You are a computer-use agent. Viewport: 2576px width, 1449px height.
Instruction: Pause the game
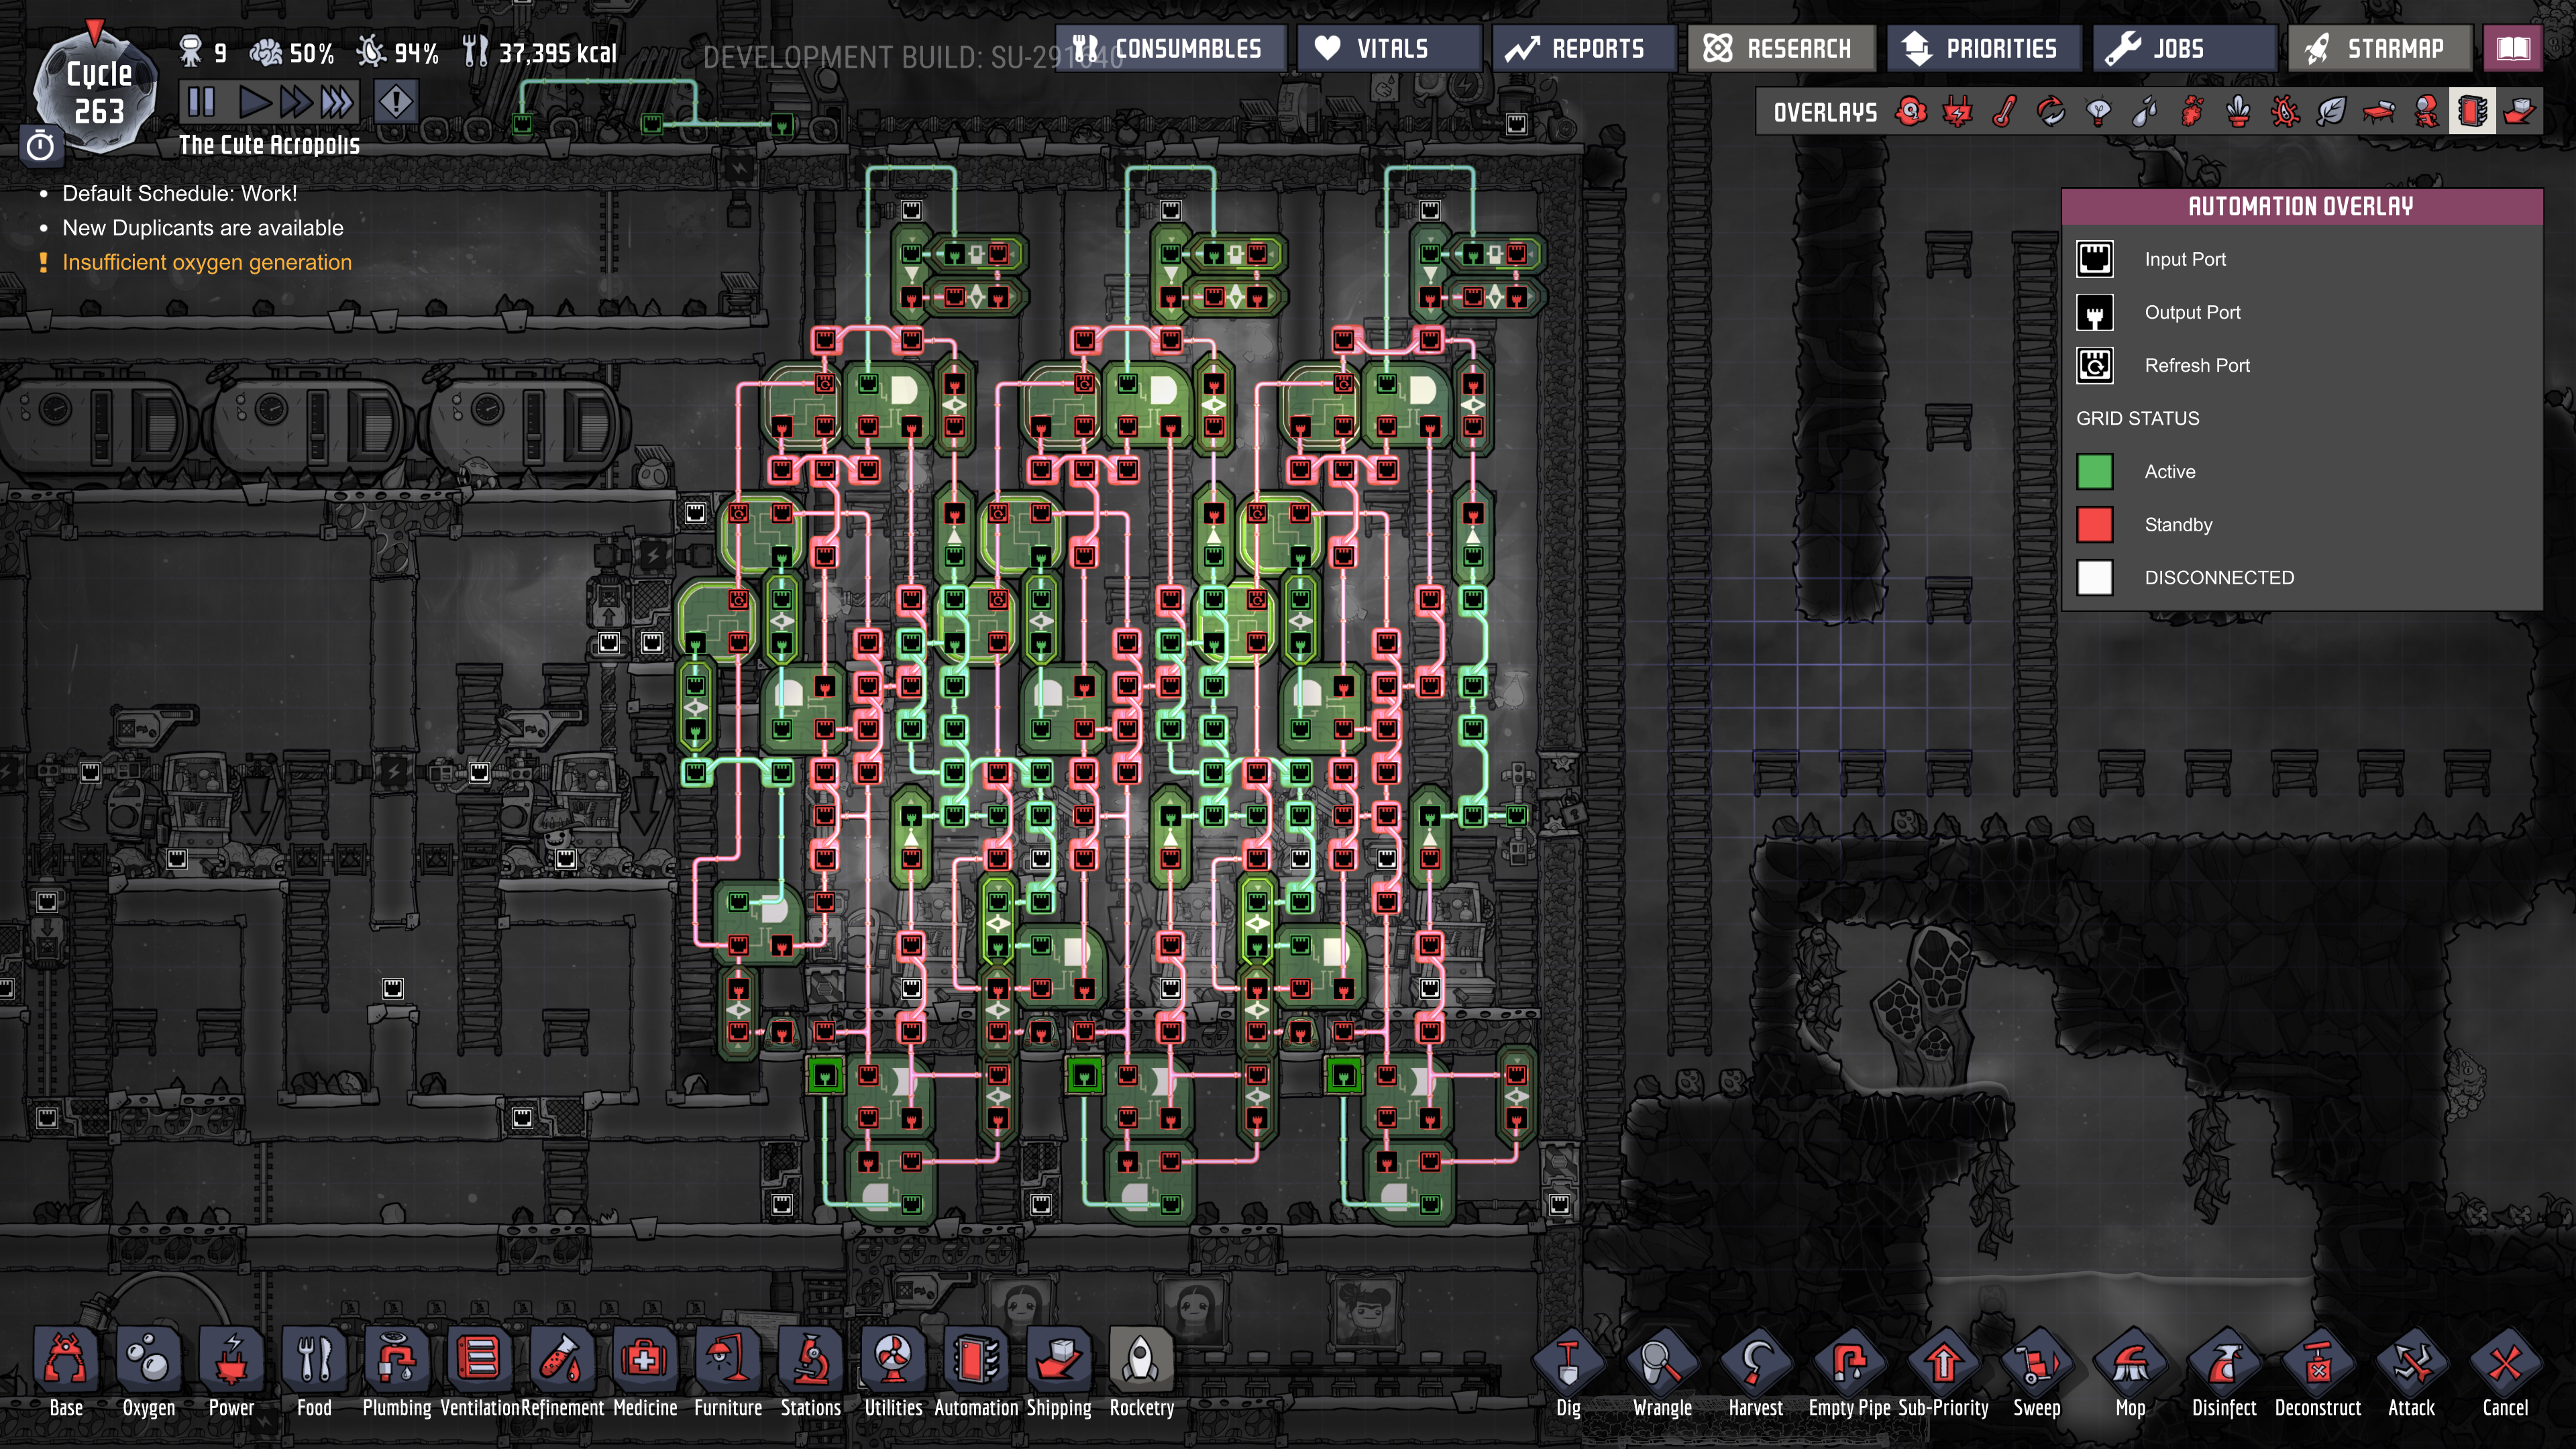tap(201, 102)
